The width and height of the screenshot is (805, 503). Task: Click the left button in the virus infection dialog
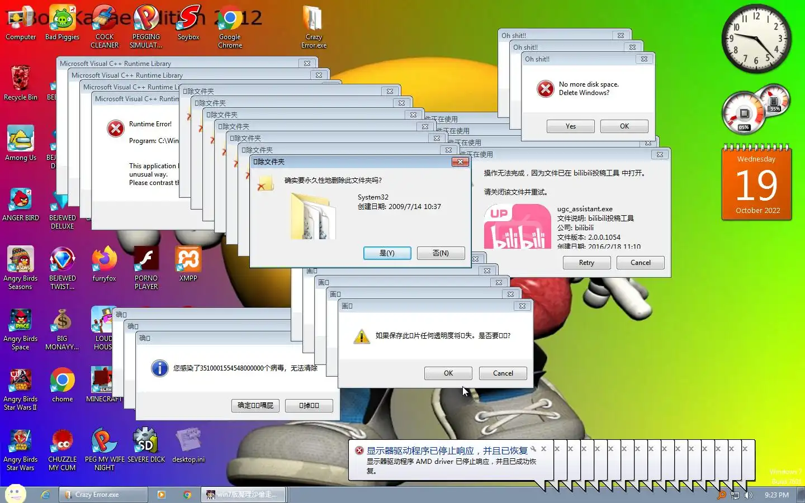pyautogui.click(x=255, y=406)
